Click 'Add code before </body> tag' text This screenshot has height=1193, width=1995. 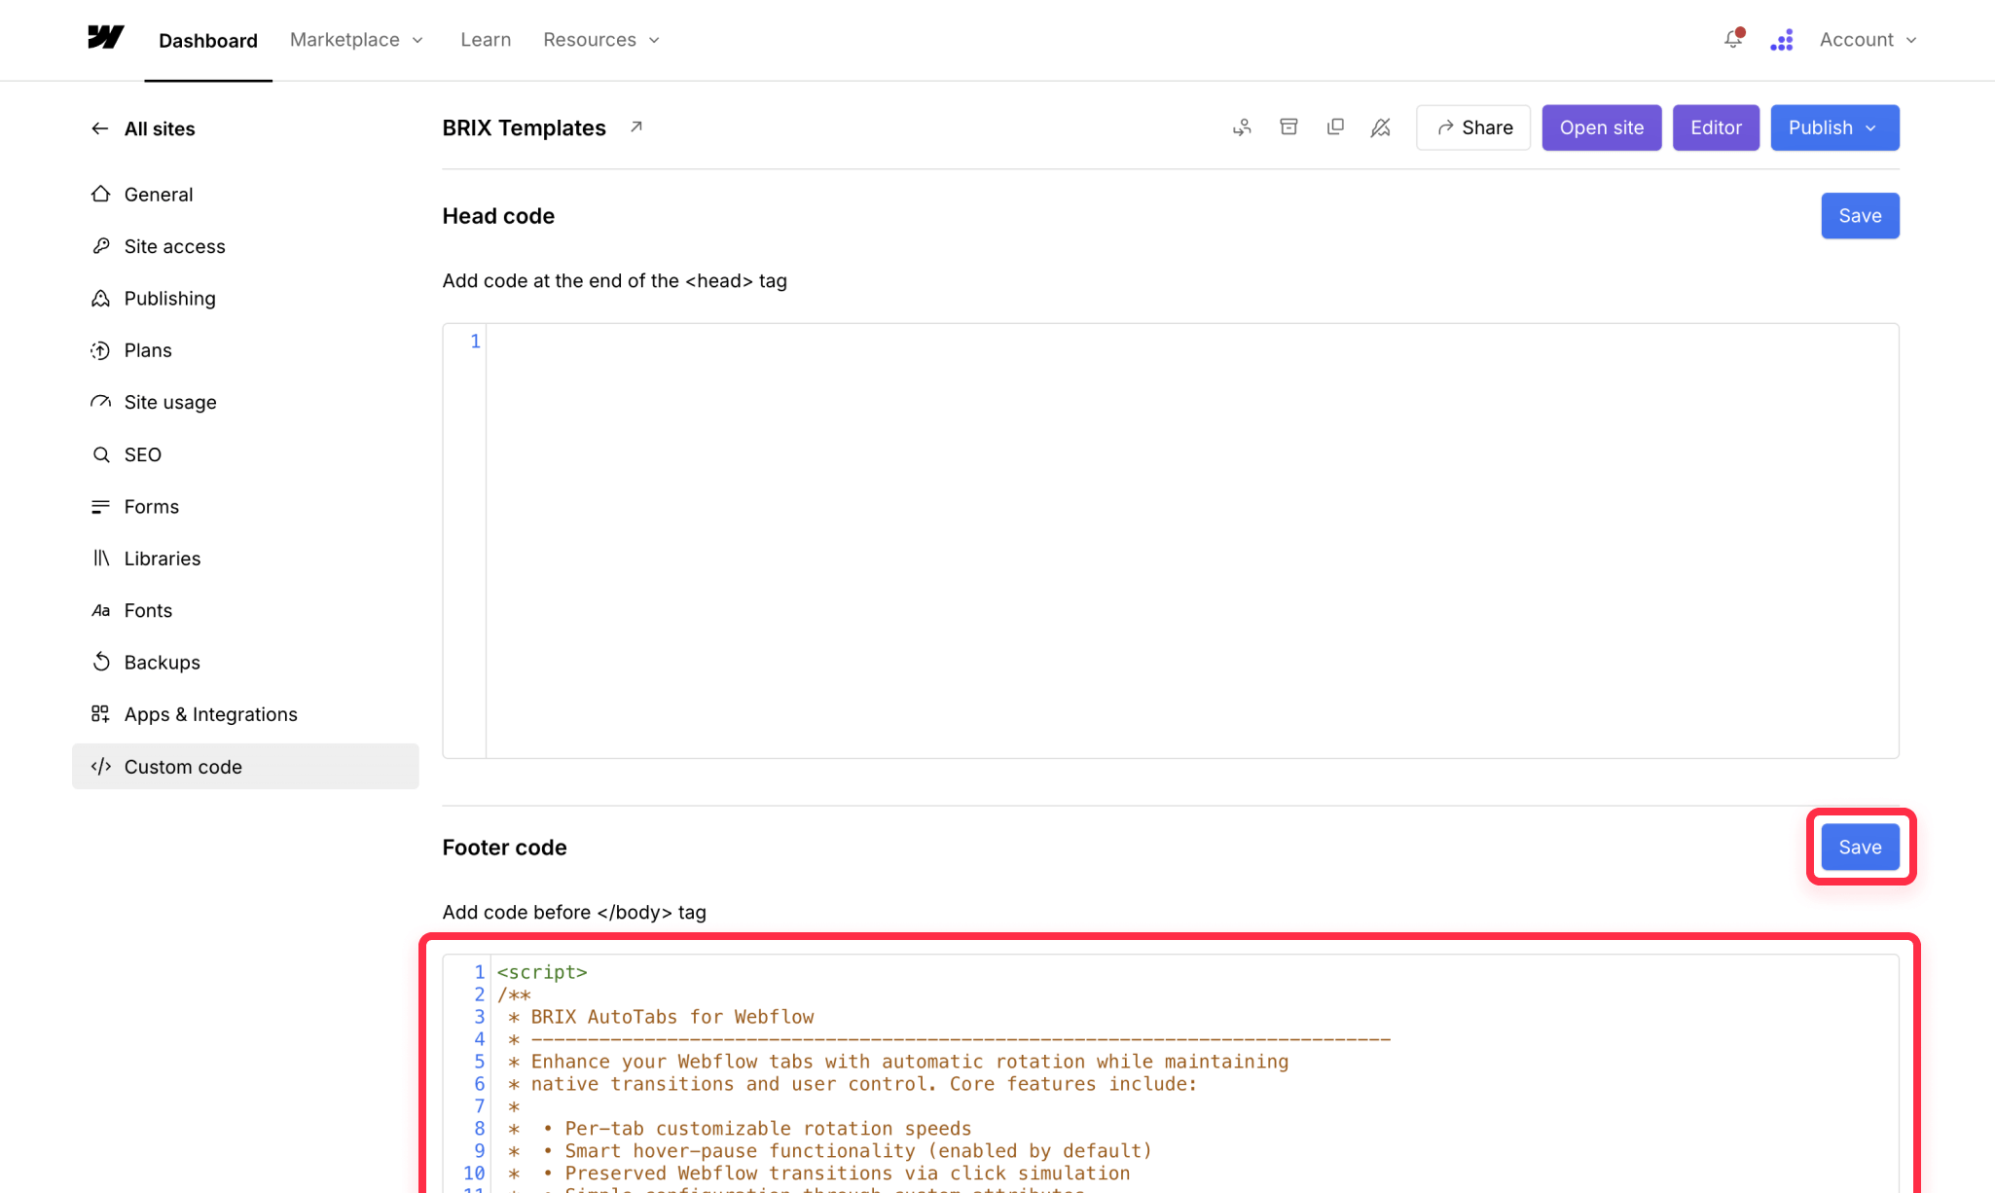(x=574, y=912)
